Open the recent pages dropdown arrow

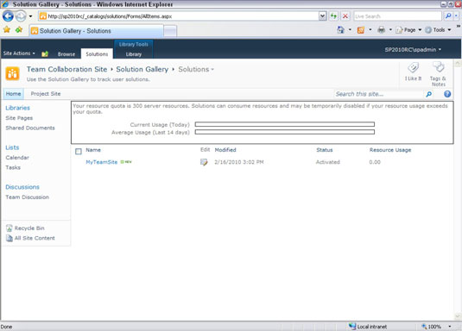[x=30, y=16]
